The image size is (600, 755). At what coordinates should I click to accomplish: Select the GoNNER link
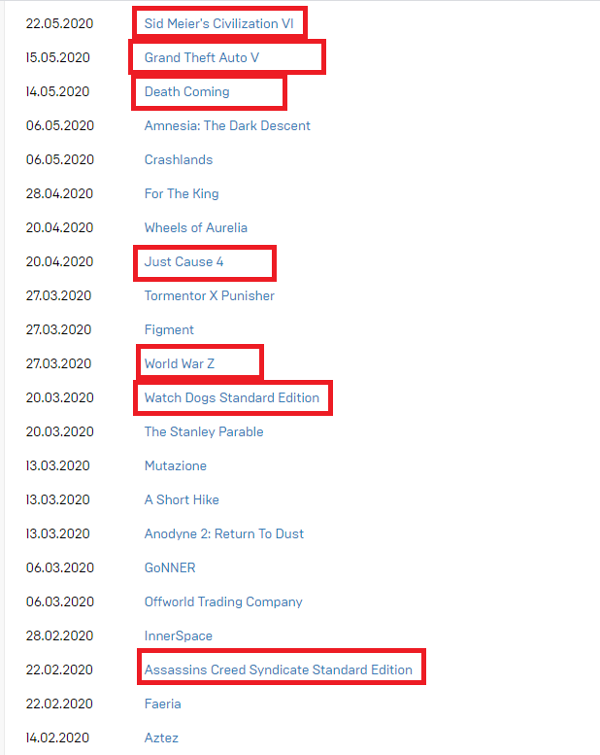[170, 568]
